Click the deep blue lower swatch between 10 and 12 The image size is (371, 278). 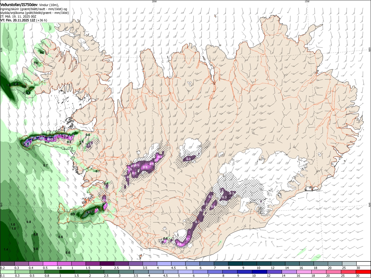(x=260, y=272)
